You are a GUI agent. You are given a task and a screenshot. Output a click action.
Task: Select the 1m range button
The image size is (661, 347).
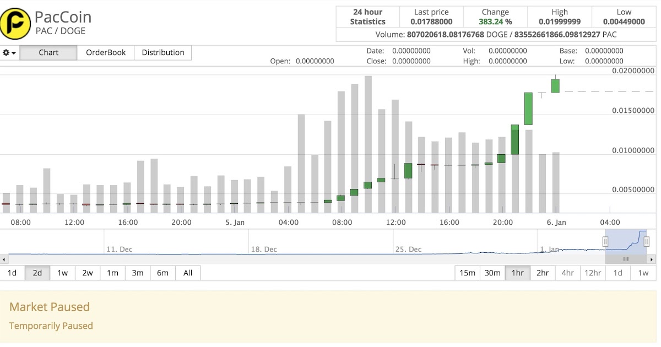[112, 273]
